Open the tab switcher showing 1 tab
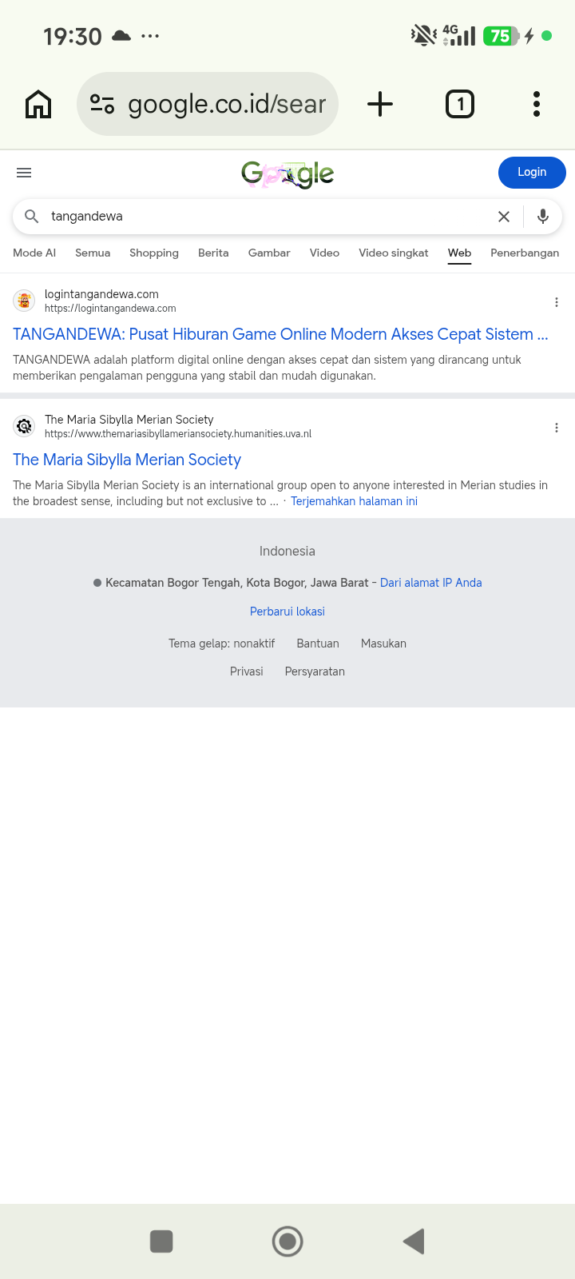This screenshot has width=575, height=1279. [460, 104]
